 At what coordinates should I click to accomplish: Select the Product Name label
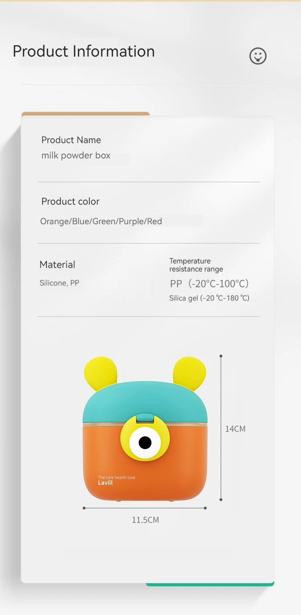click(x=71, y=140)
